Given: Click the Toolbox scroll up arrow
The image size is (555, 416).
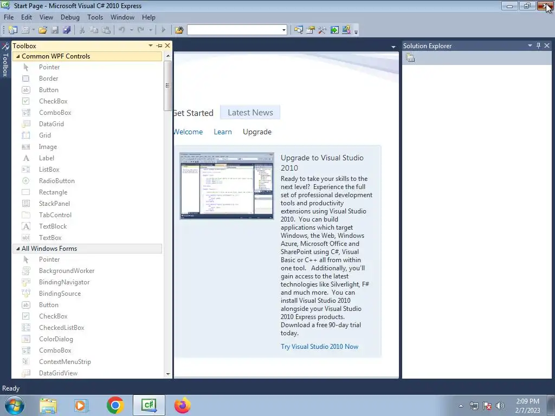Looking at the screenshot, I should point(168,56).
